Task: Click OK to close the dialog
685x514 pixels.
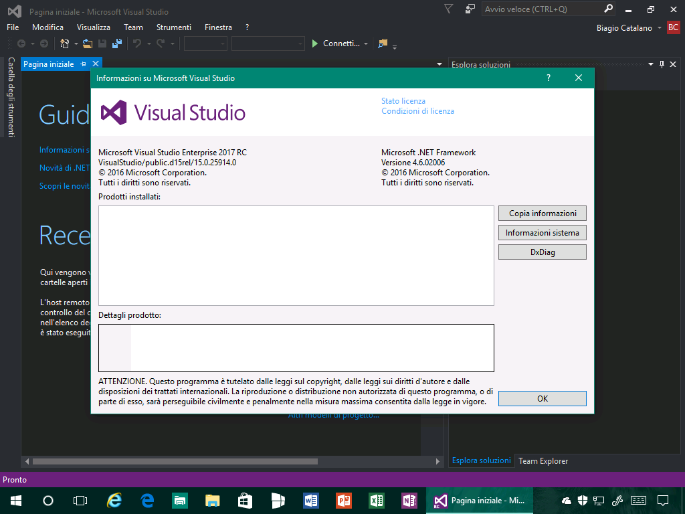Action: click(543, 399)
